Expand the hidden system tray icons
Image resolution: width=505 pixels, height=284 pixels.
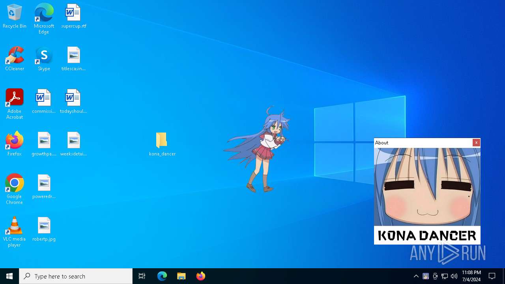click(x=416, y=276)
